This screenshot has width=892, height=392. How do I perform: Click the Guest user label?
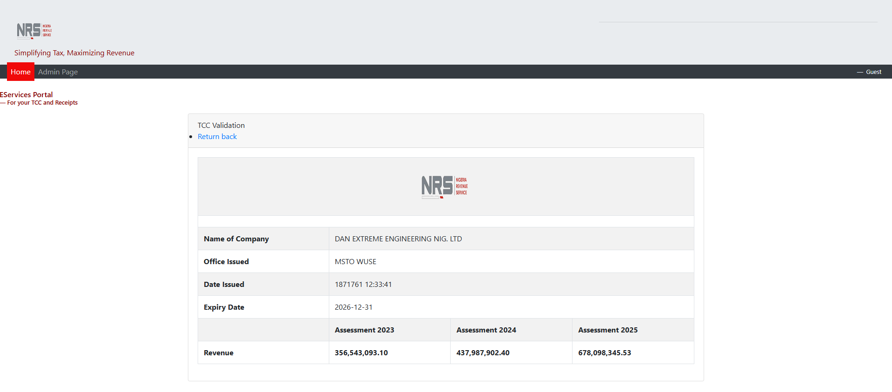click(873, 72)
